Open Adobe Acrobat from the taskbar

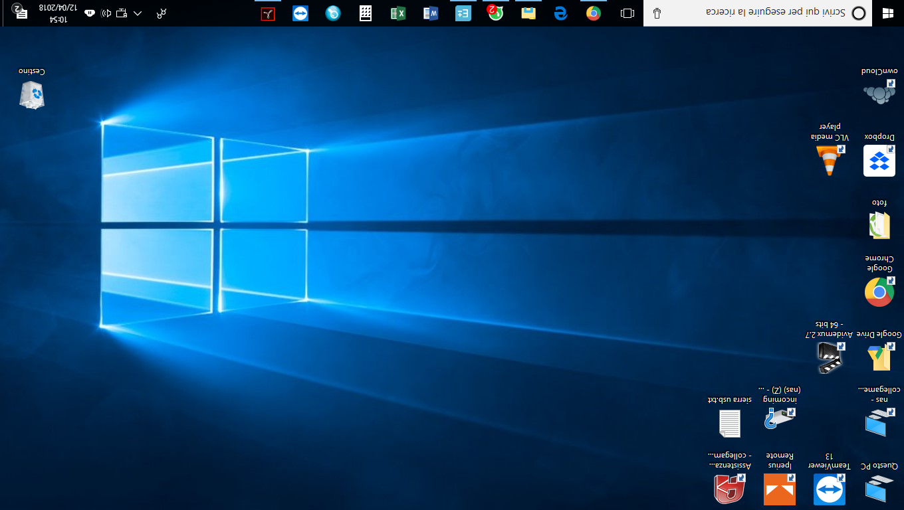point(268,13)
